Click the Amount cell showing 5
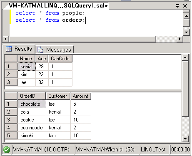 pyautogui.click(x=81, y=104)
